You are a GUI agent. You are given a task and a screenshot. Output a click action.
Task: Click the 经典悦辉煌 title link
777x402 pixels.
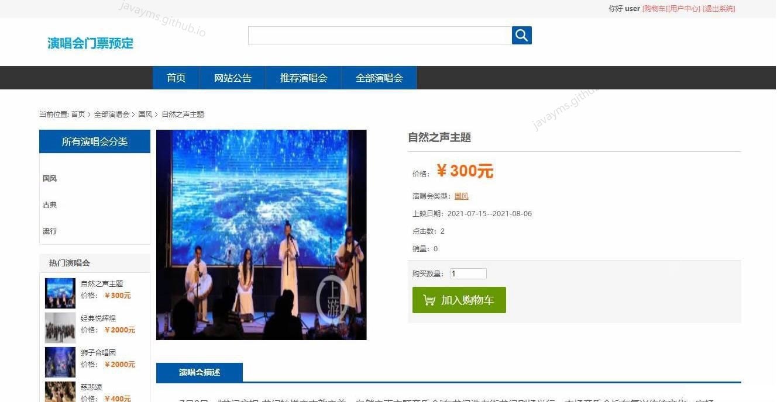click(x=98, y=318)
